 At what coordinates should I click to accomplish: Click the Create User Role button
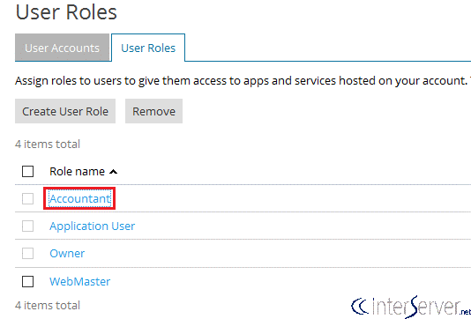65,111
